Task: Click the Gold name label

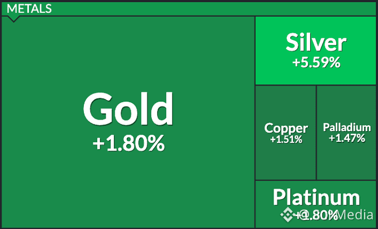Action: coord(128,109)
